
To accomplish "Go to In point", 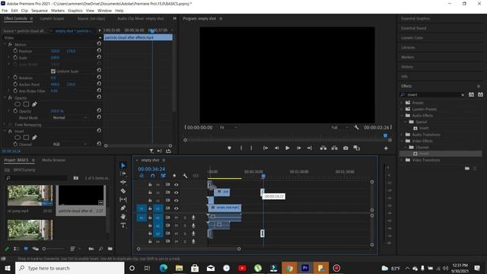I will pos(266,148).
